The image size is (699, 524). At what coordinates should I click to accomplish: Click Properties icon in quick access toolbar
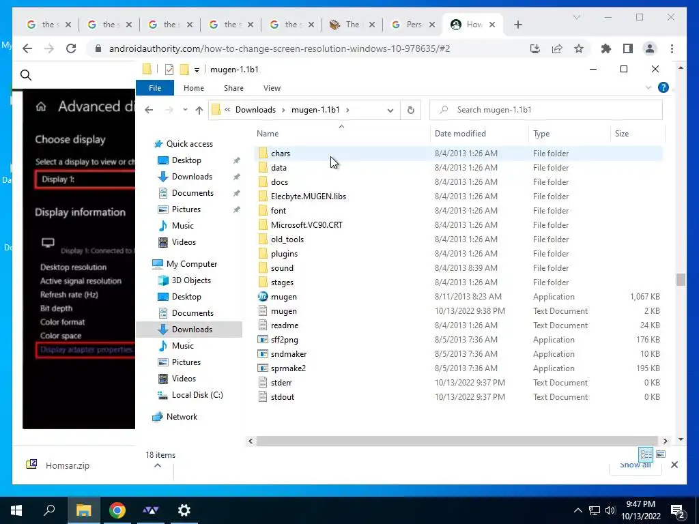click(x=169, y=70)
